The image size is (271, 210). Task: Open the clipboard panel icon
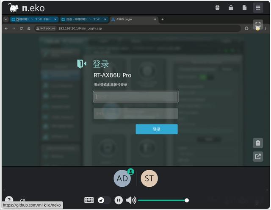coord(258,143)
